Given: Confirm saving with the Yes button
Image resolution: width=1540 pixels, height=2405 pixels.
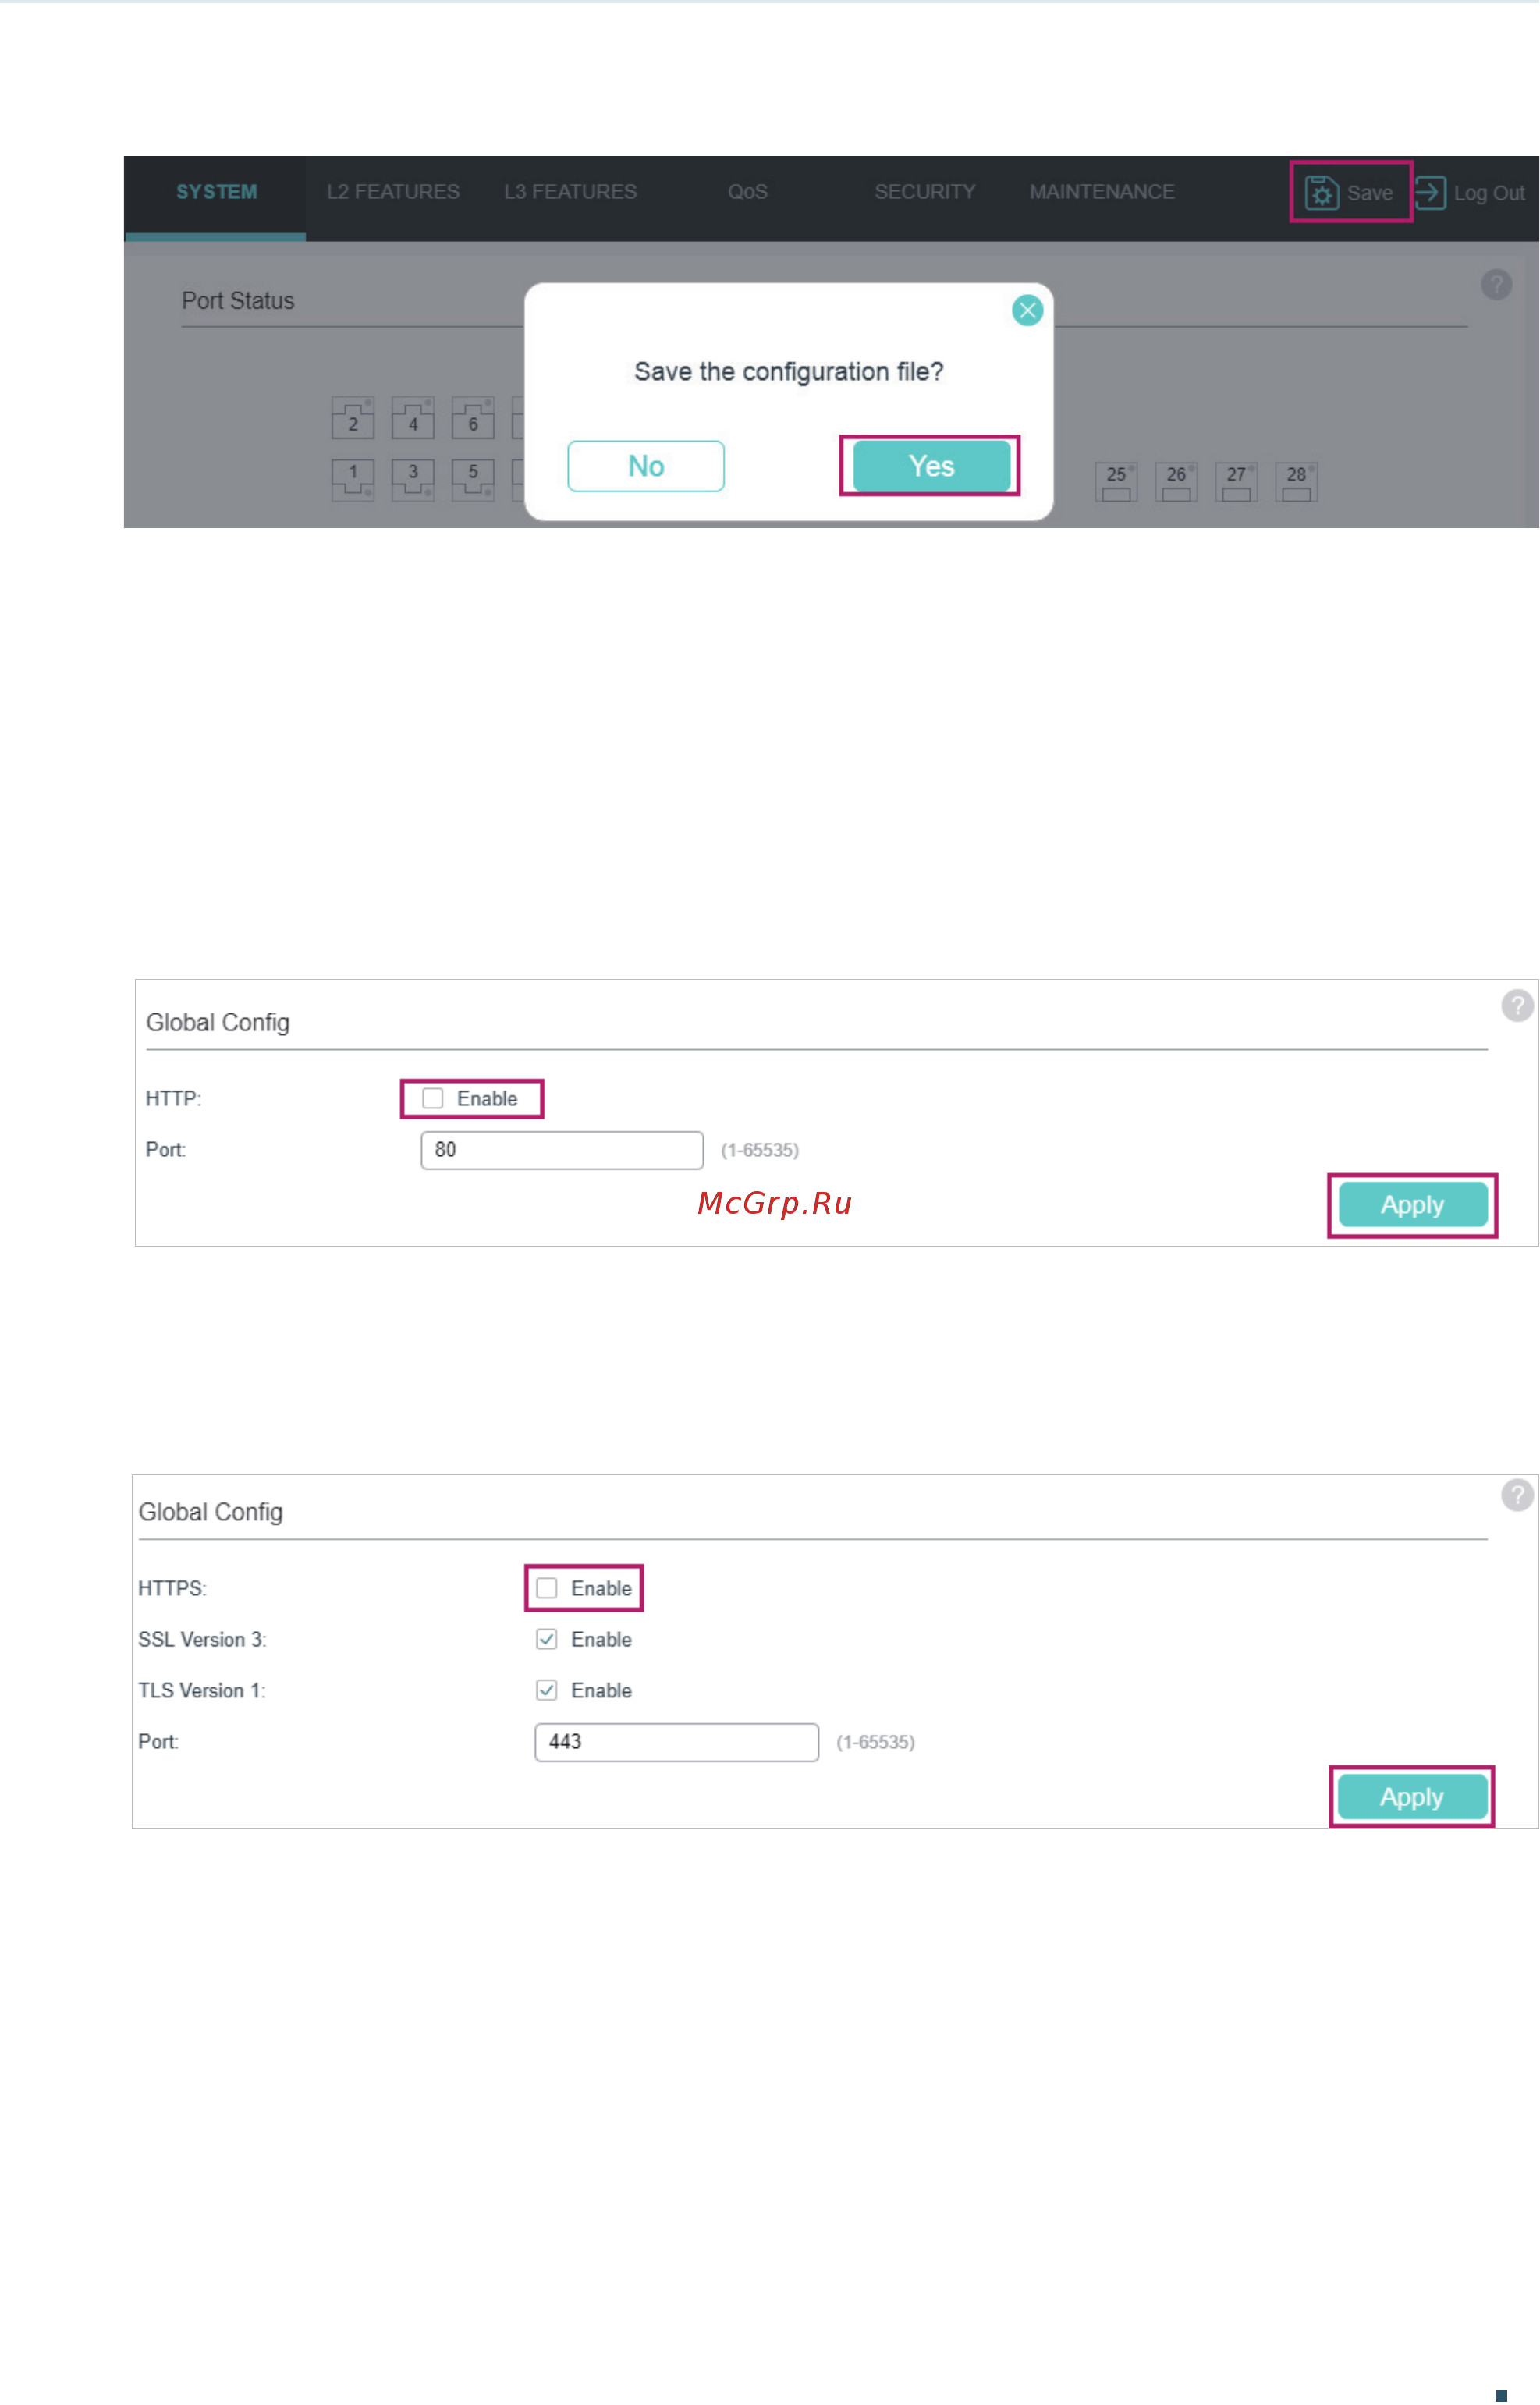Looking at the screenshot, I should pos(931,466).
